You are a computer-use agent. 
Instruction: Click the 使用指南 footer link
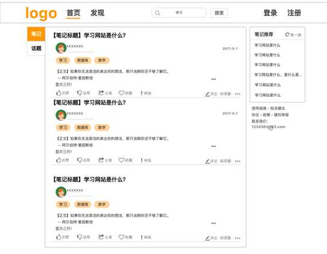point(259,108)
